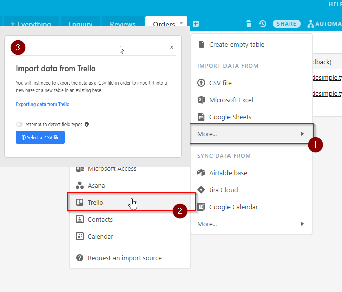Click info icon beside detect field types

[87, 124]
